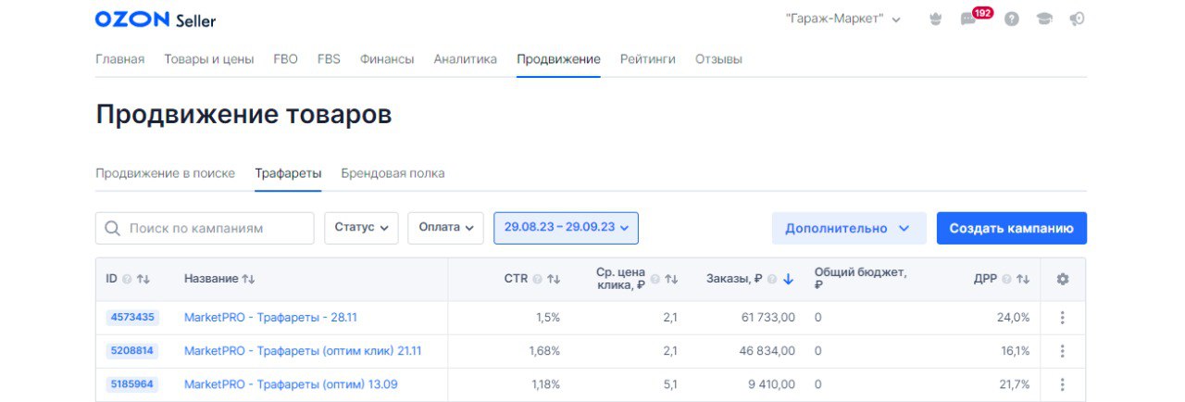Click the megaphone announcements icon

[x=1077, y=19]
